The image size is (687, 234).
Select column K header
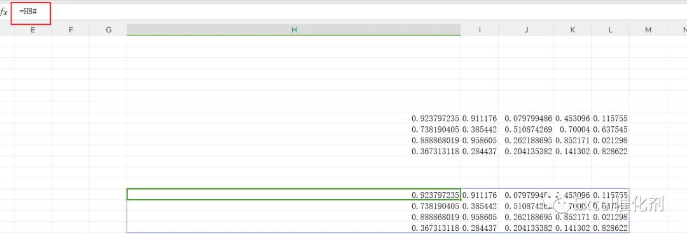coord(572,30)
